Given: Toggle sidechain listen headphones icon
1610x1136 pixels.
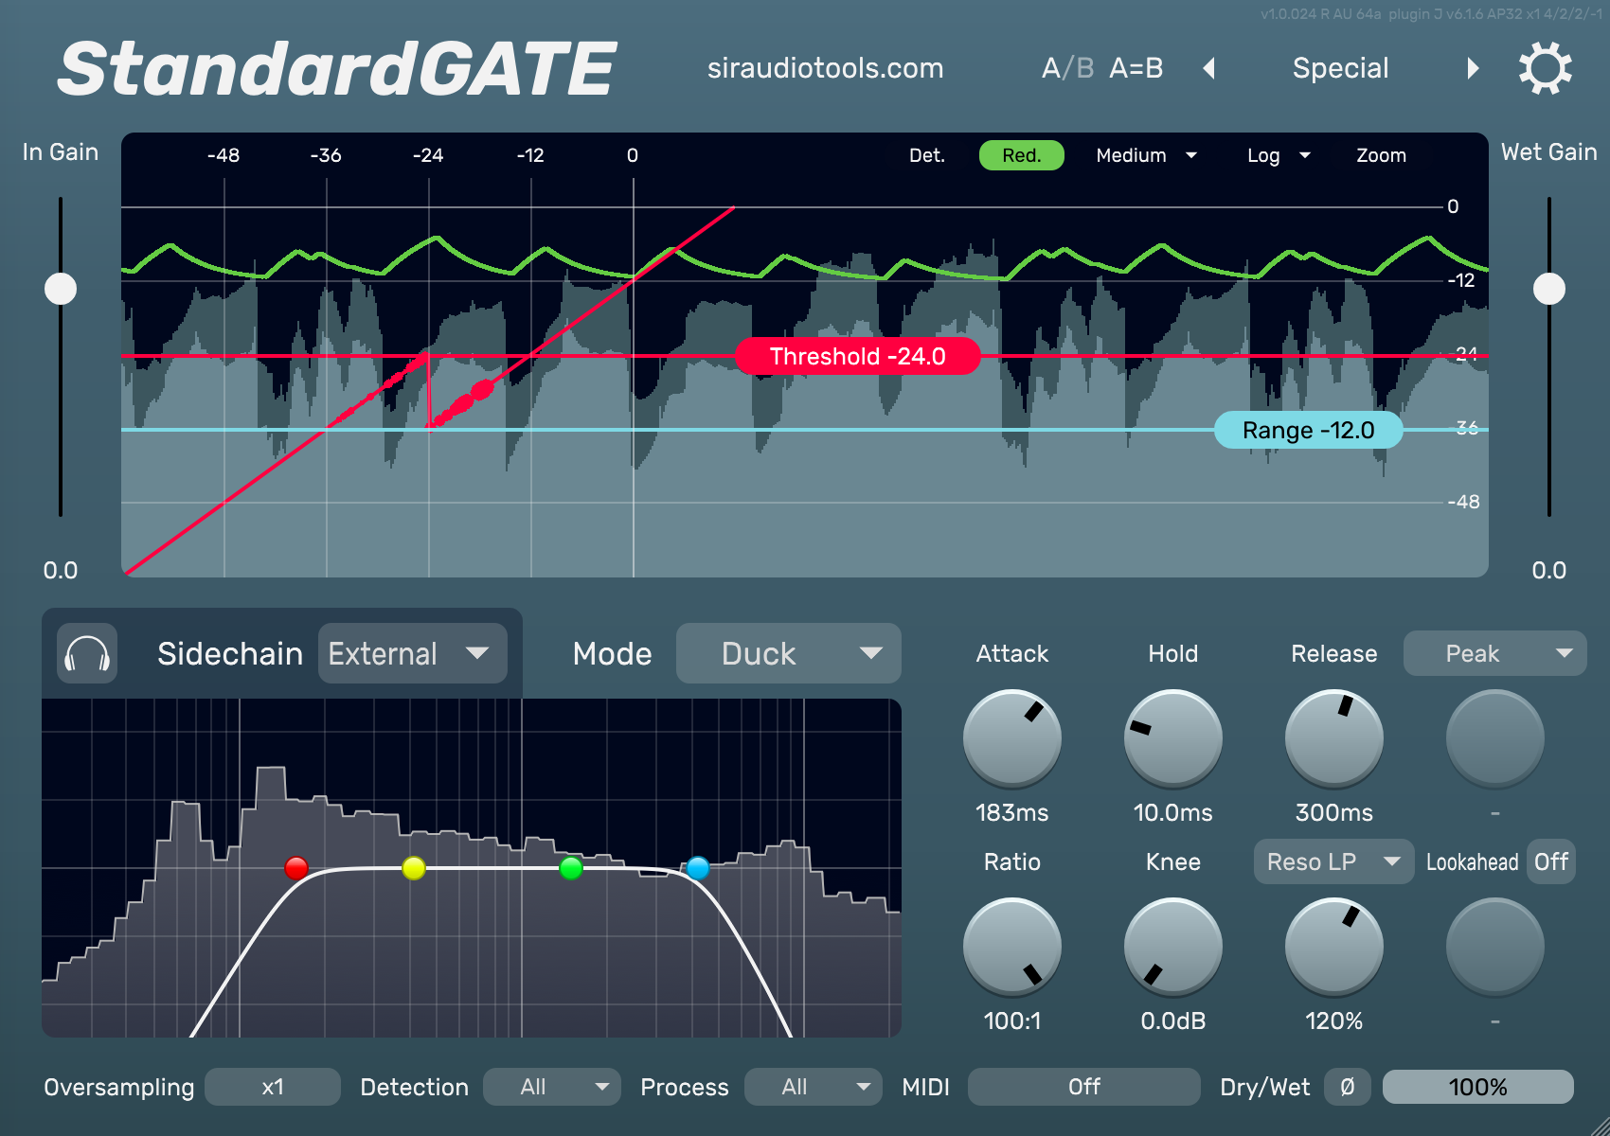Looking at the screenshot, I should [x=87, y=653].
